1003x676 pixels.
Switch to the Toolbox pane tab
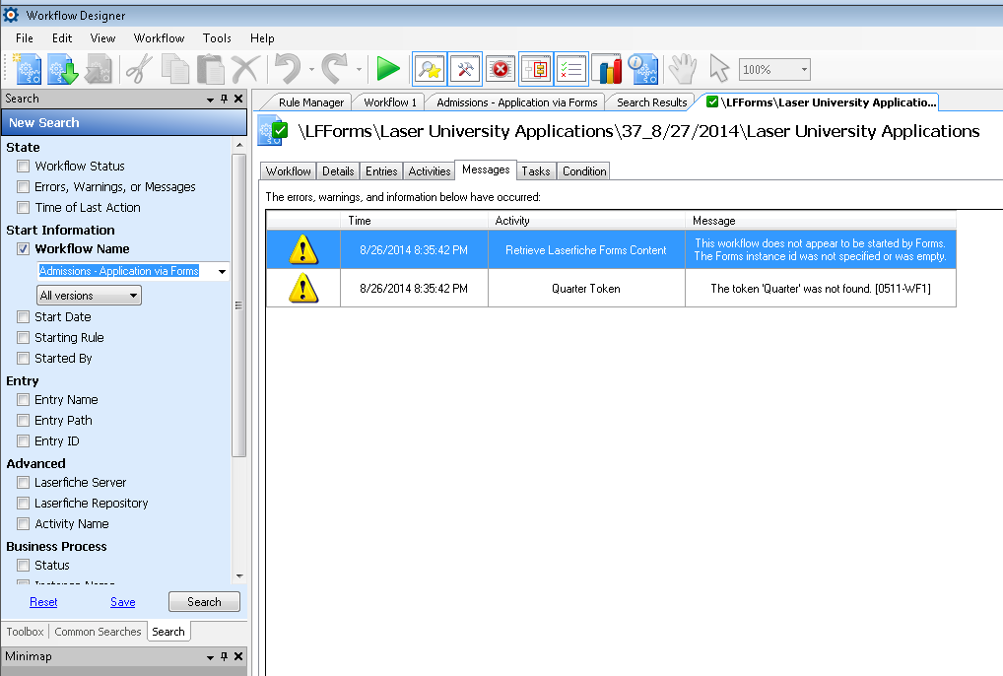pos(25,632)
